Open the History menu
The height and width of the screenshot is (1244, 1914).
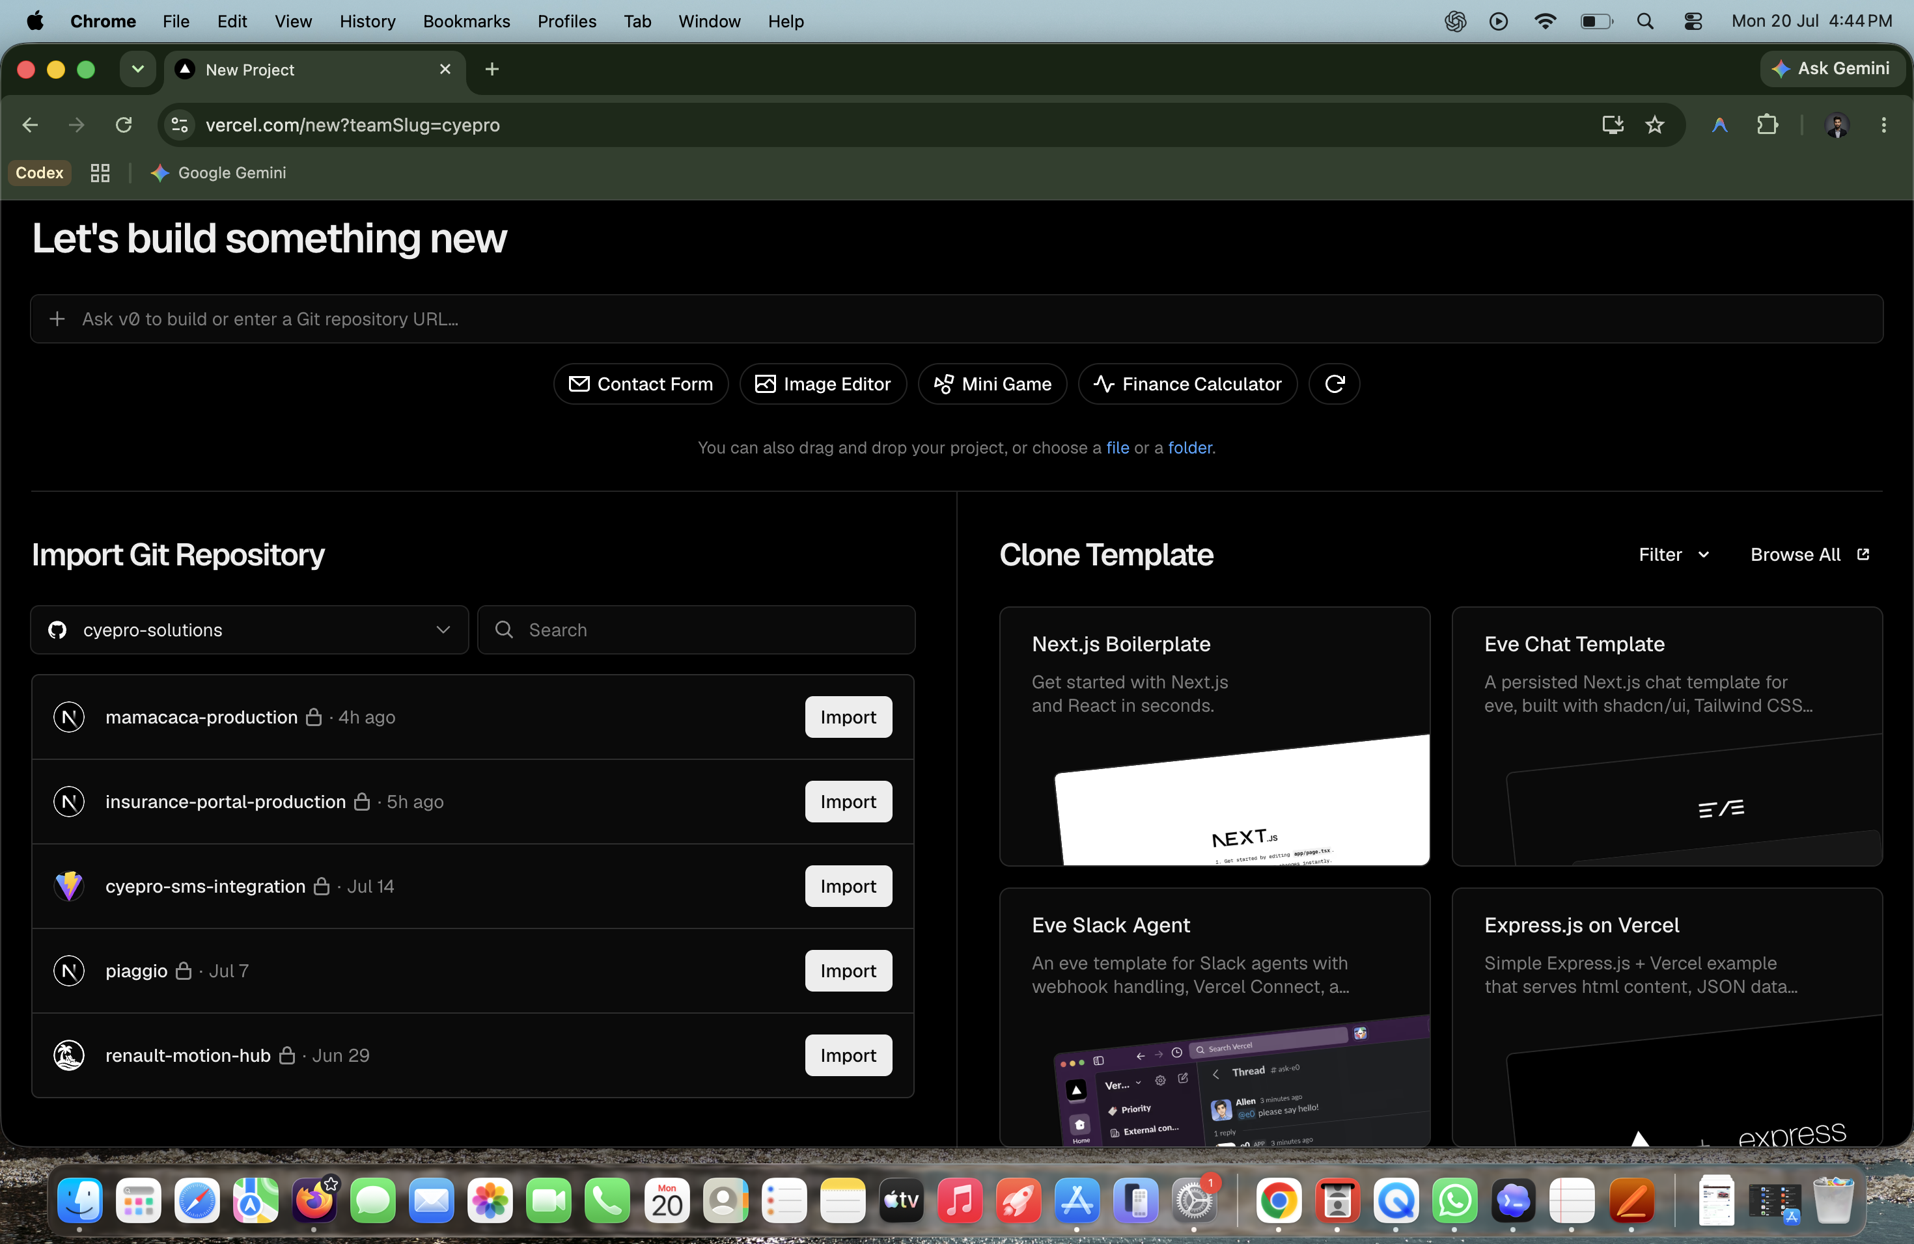pyautogui.click(x=368, y=21)
